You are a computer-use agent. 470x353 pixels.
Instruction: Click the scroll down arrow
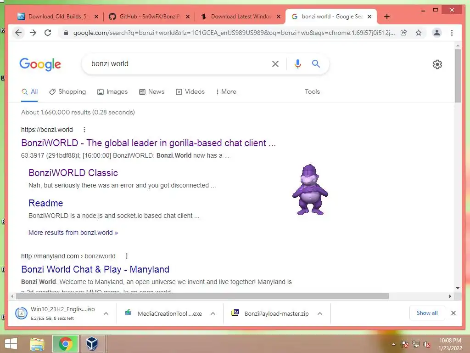[458, 288]
